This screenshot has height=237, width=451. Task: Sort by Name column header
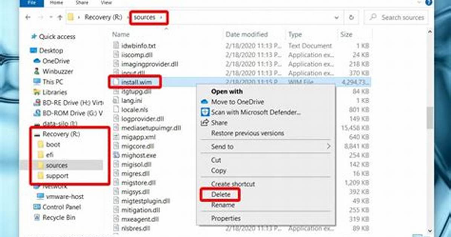[121, 35]
